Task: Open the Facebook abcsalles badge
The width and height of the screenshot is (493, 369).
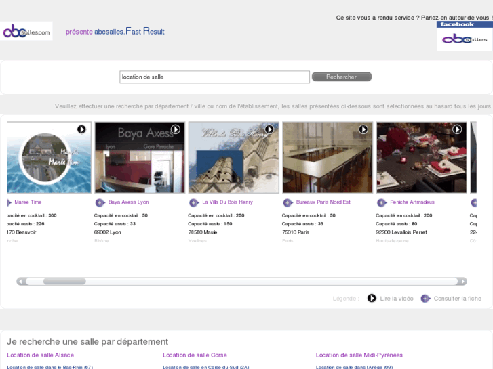Action: click(x=465, y=36)
